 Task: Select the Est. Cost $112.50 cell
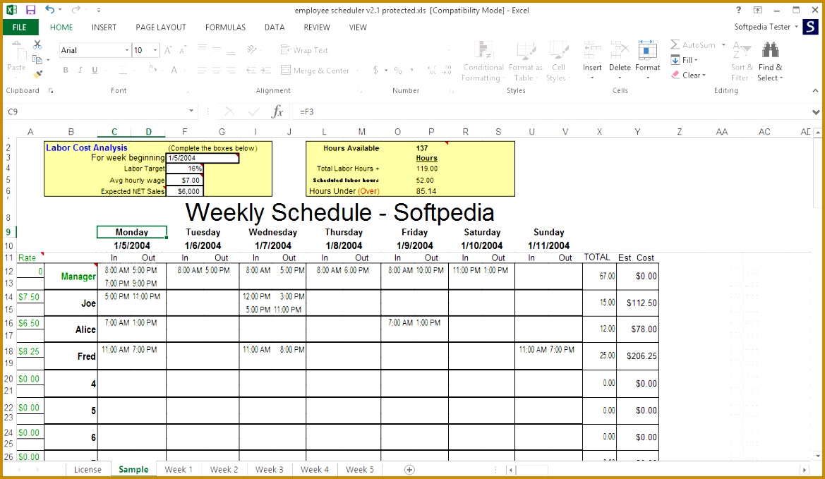[x=637, y=303]
